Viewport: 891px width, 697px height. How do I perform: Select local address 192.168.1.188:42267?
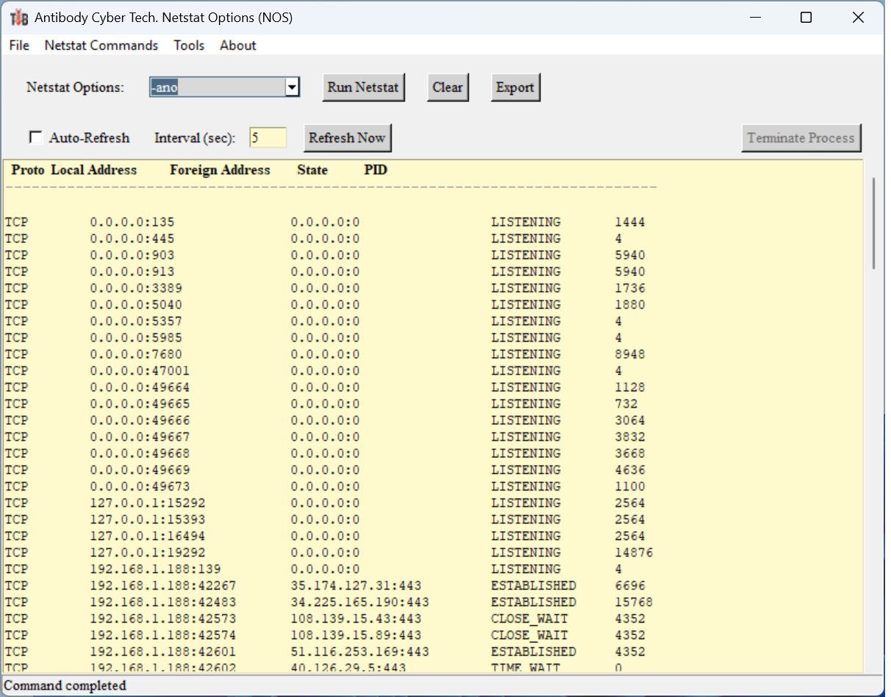(163, 585)
